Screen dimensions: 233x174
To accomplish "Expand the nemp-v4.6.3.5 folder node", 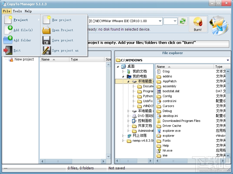I will coord(123,141).
